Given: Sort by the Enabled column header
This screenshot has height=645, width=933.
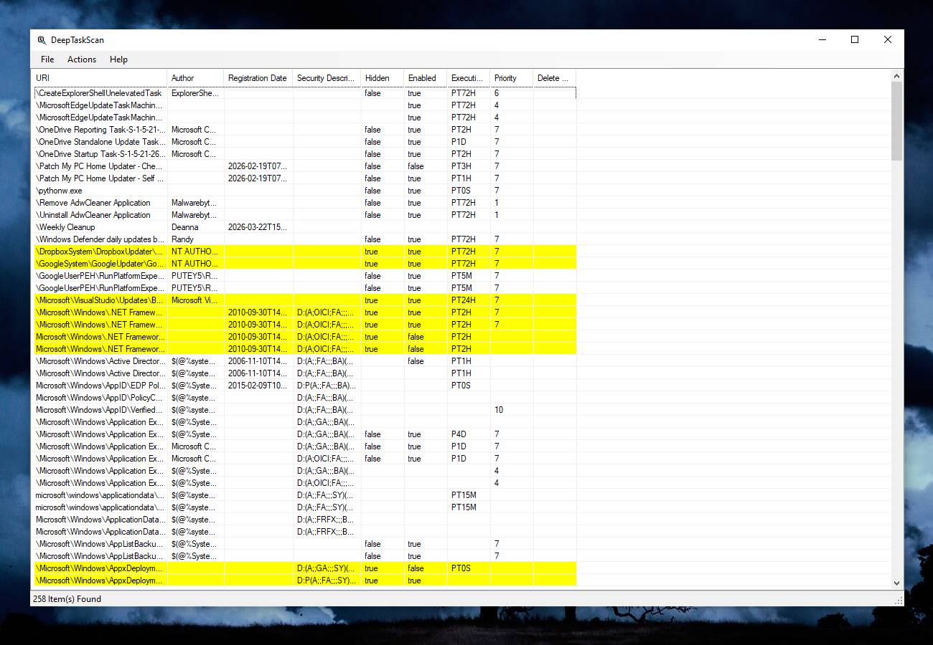Looking at the screenshot, I should tap(425, 78).
